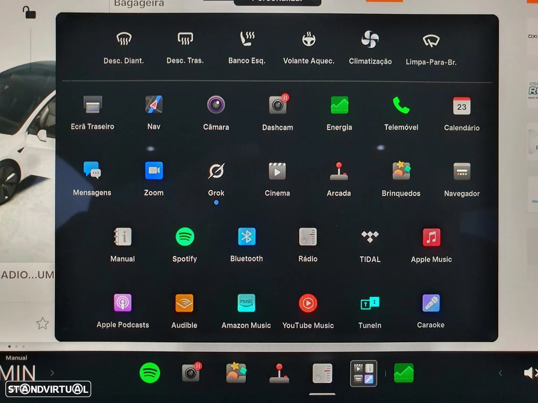The width and height of the screenshot is (538, 403).
Task: Open Spotify from the bottom dock
Action: 150,373
